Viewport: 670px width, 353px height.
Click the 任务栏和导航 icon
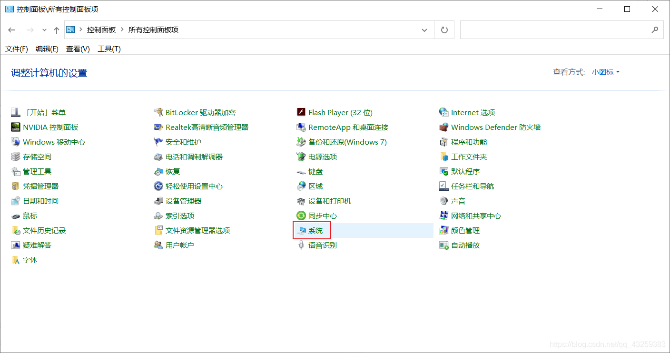pos(444,186)
